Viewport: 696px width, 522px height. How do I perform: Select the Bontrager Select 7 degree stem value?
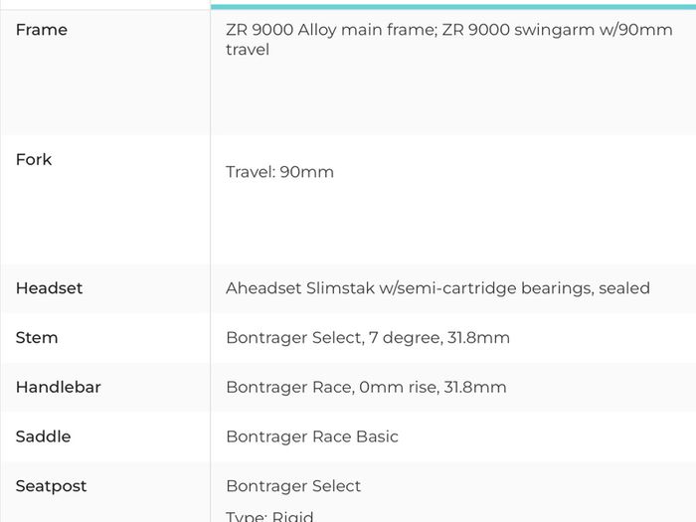[x=368, y=338]
